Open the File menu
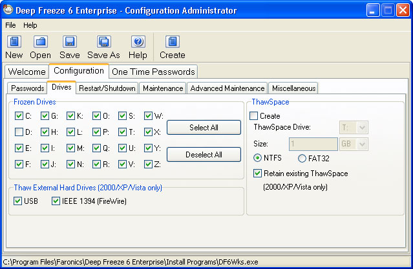Viewport: 413px width, 269px height. [10, 25]
